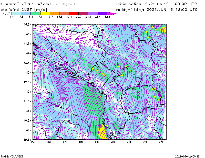The height and width of the screenshot is (158, 205).
Task: Click the legend value 20.7
Action: 79,17
